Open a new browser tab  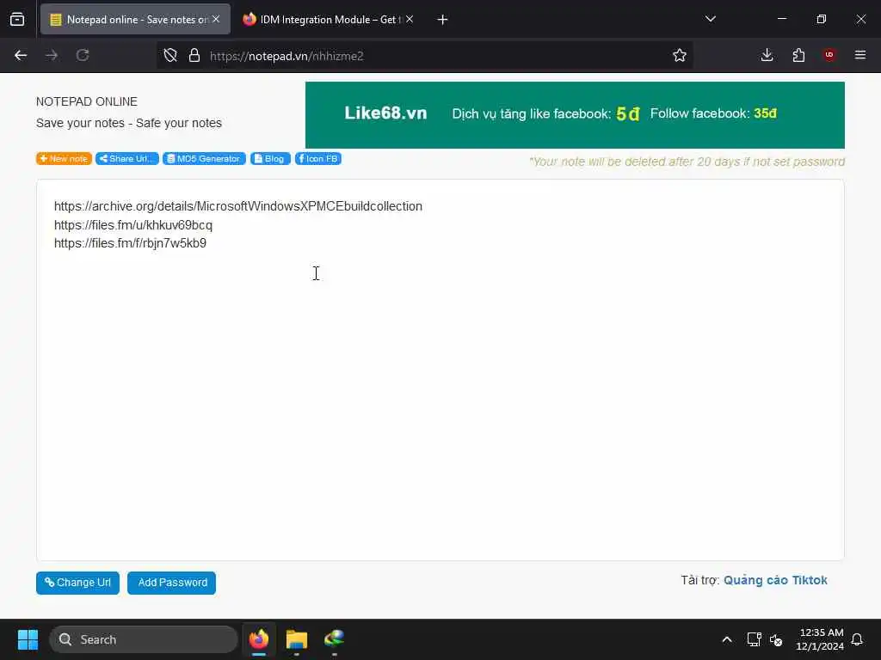[x=443, y=20]
